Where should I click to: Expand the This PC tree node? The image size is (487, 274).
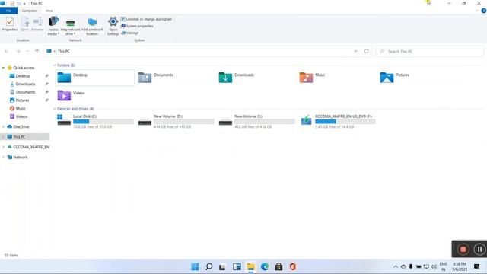tap(3, 137)
